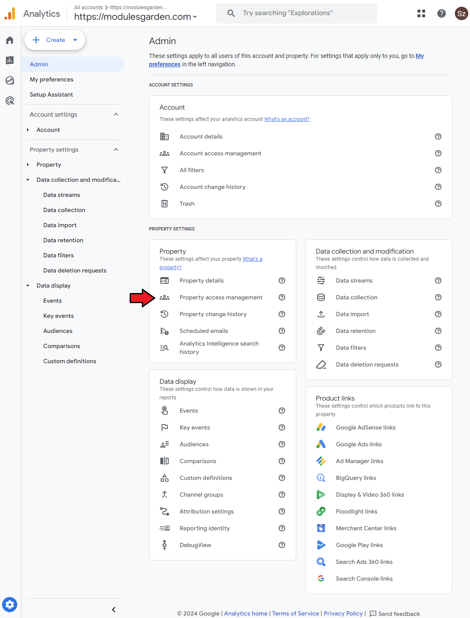Open the Create dropdown button

tap(55, 40)
